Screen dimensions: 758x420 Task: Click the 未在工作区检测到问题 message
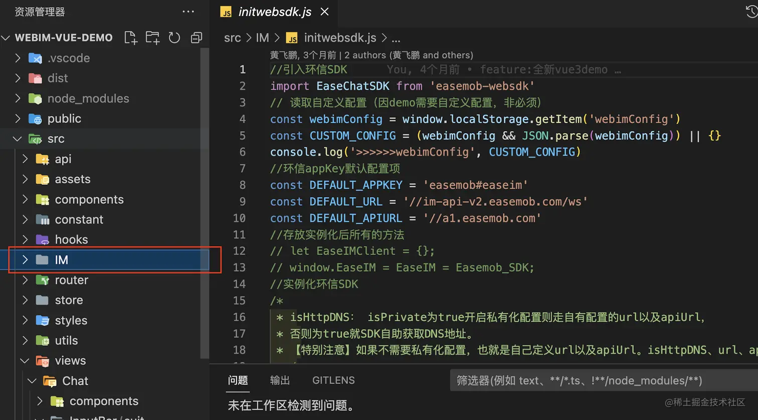[x=291, y=405]
